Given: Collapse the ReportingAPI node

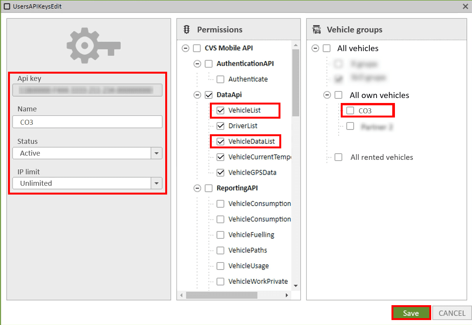Looking at the screenshot, I should point(197,188).
